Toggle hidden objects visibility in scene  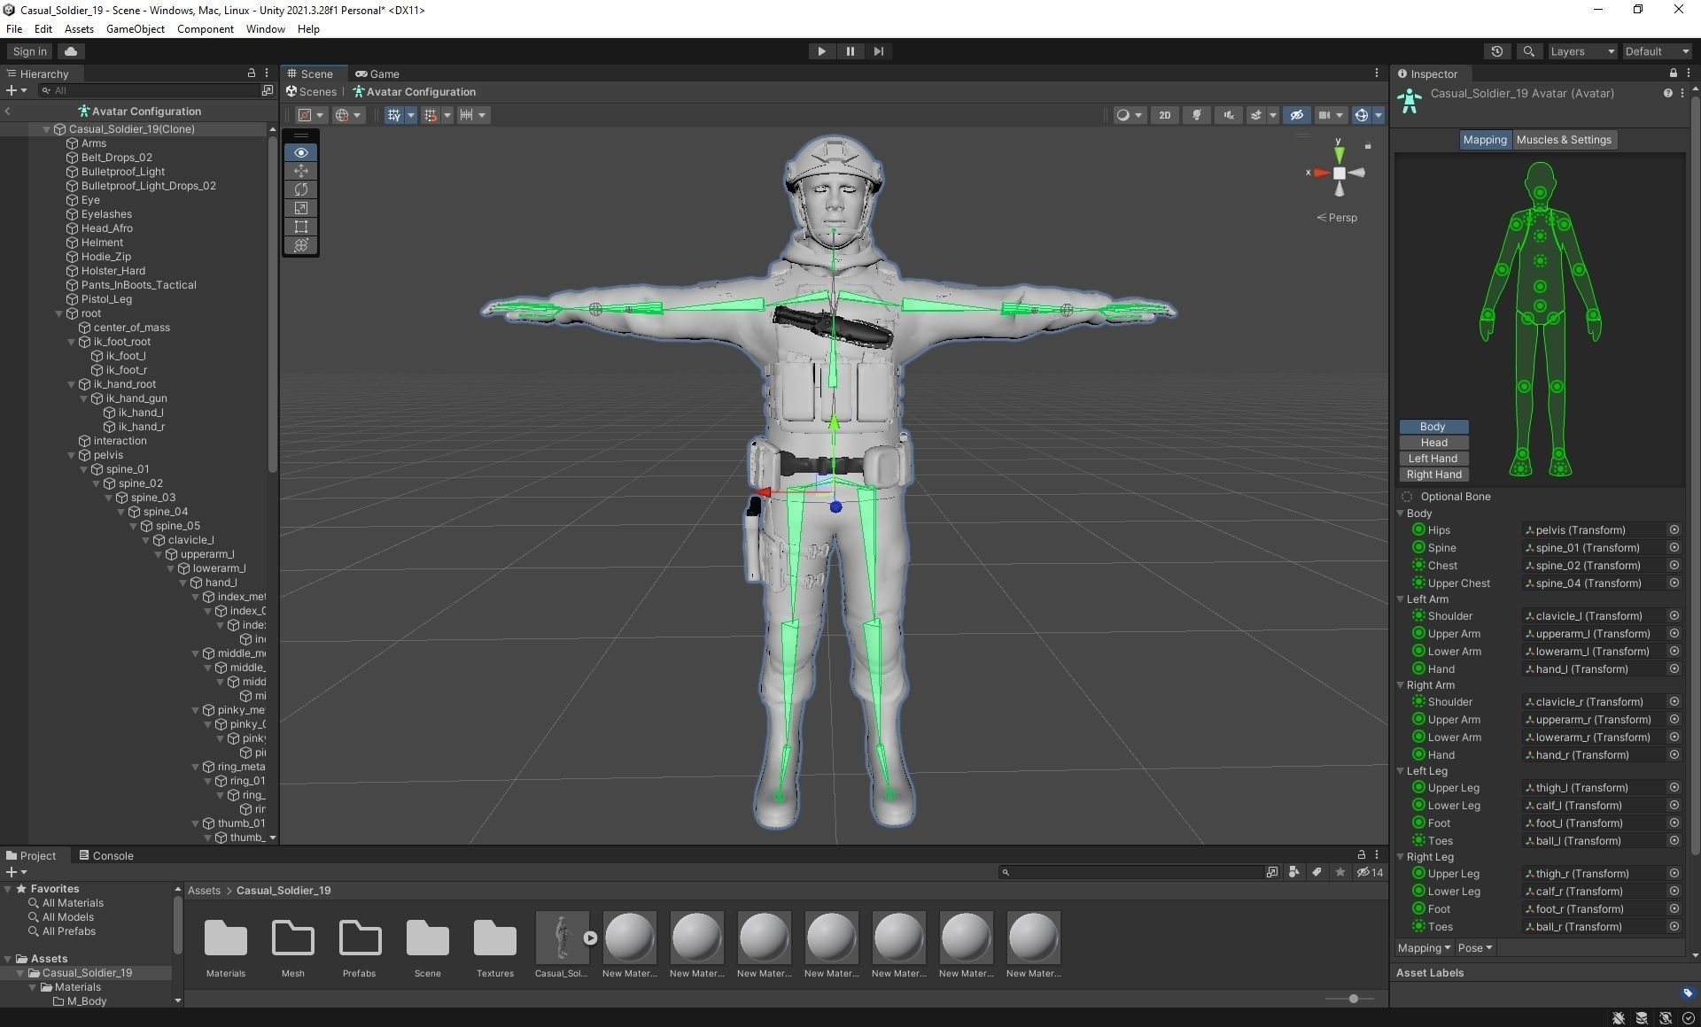click(1296, 115)
